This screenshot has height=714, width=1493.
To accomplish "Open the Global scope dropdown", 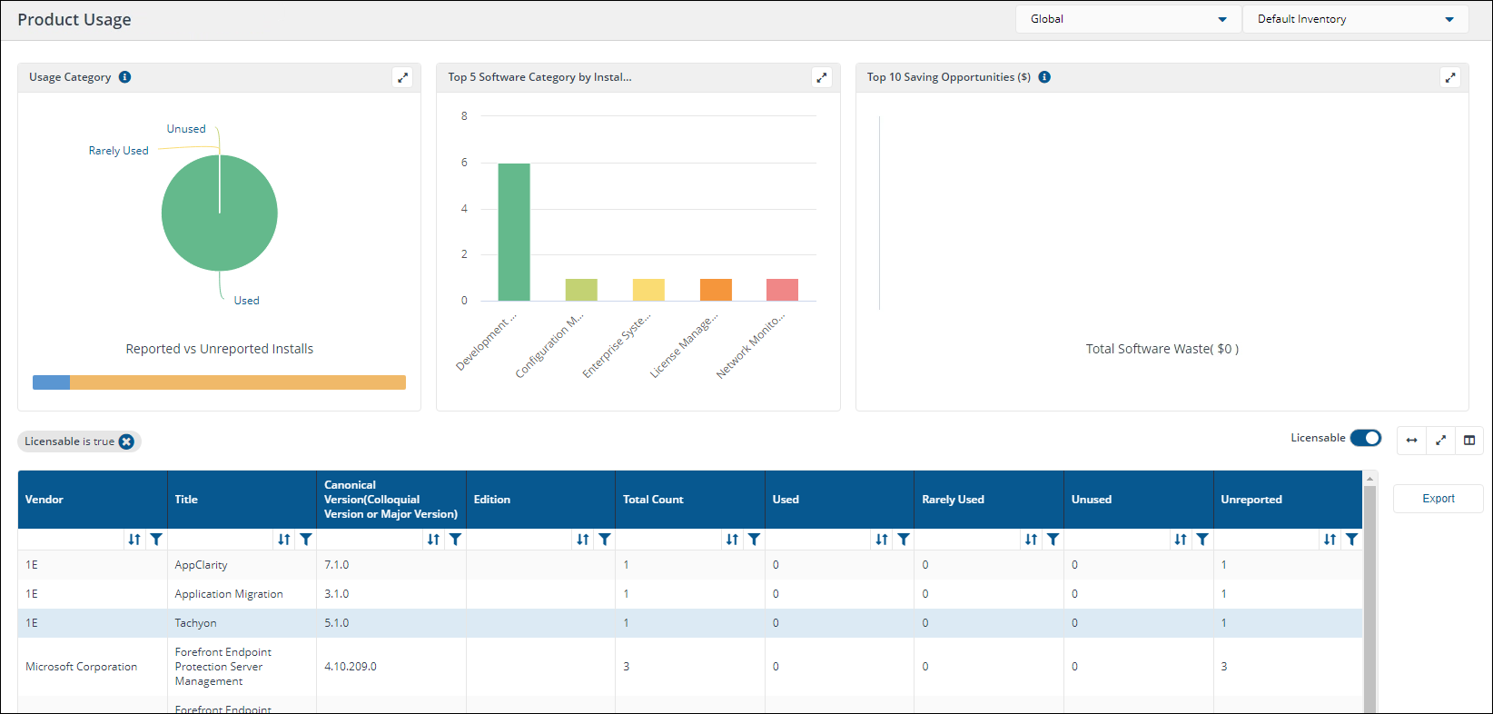I will [1128, 19].
